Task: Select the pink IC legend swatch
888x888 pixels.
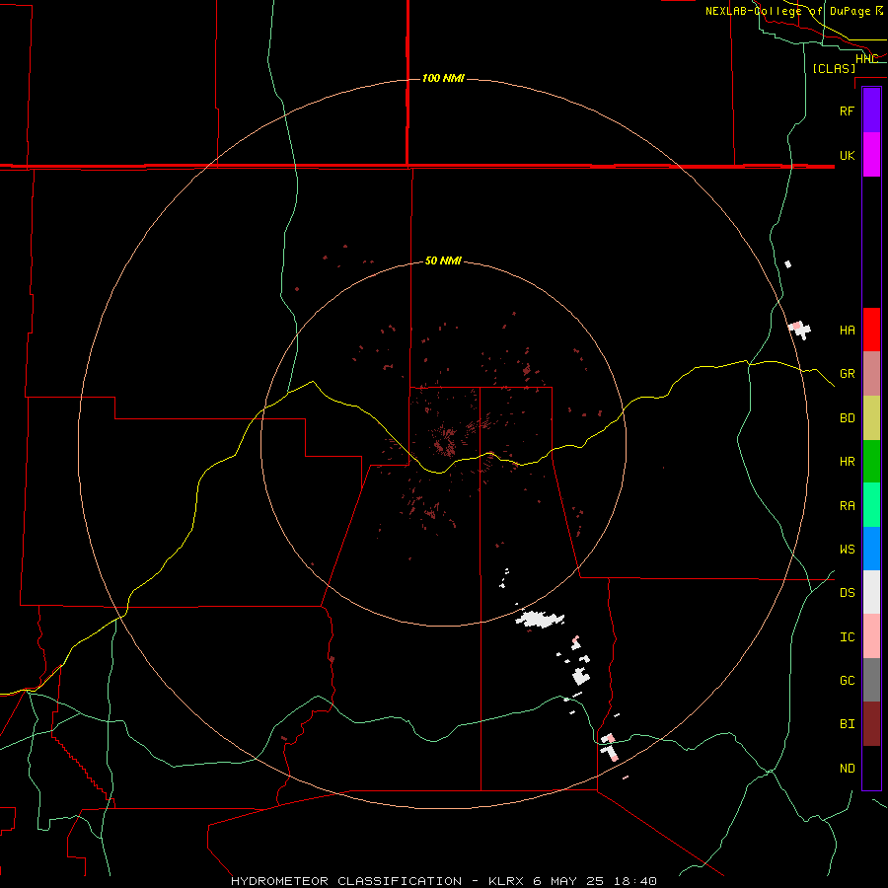Action: coord(871,636)
